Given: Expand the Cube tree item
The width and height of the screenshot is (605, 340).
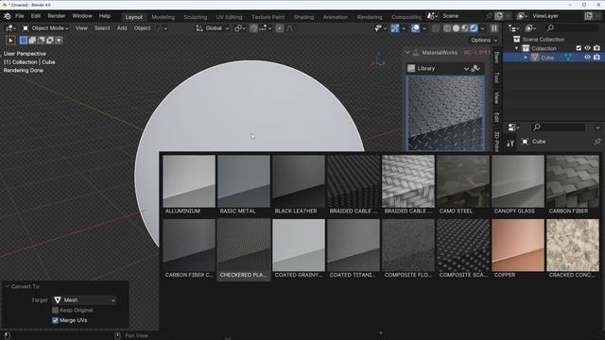Looking at the screenshot, I should tap(526, 57).
